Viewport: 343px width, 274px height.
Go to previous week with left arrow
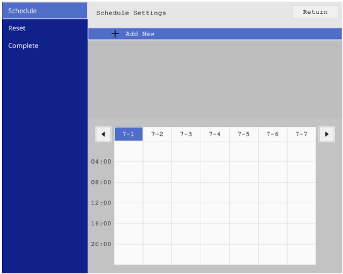pos(103,134)
